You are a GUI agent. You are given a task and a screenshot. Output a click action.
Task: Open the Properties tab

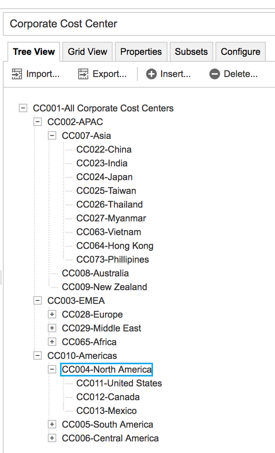(141, 52)
